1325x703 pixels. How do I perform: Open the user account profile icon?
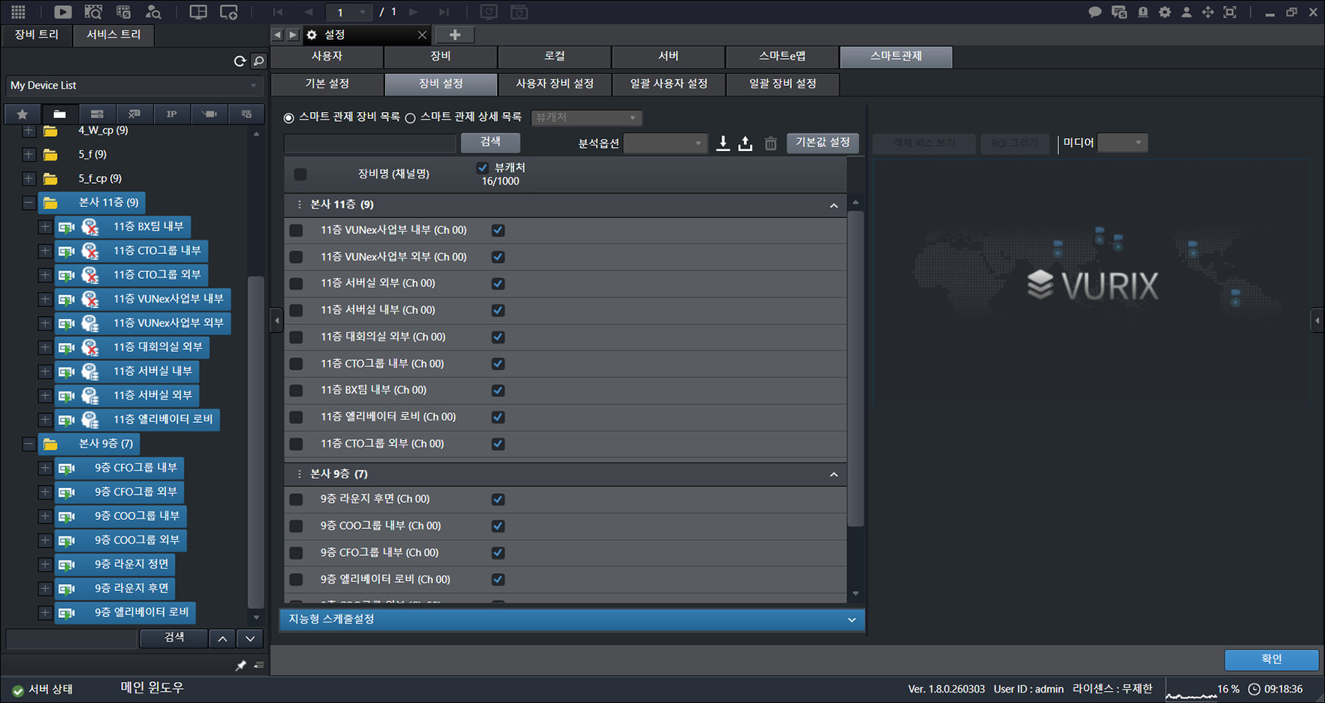coord(1187,12)
